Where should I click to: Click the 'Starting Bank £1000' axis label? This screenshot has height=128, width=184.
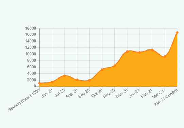click(24, 100)
